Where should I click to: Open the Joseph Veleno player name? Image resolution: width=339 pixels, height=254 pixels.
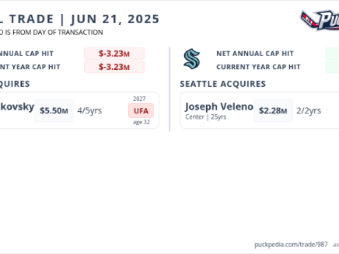coord(219,106)
